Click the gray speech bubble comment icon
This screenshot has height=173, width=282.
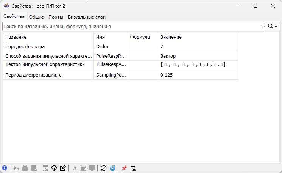(92, 168)
